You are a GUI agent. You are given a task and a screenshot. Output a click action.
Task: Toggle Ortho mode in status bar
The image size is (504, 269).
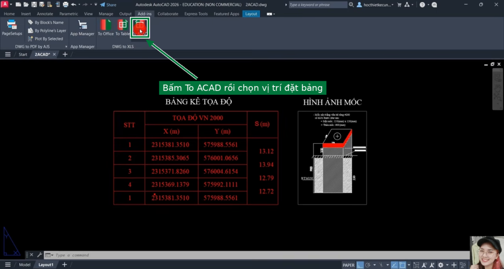[x=360, y=265]
